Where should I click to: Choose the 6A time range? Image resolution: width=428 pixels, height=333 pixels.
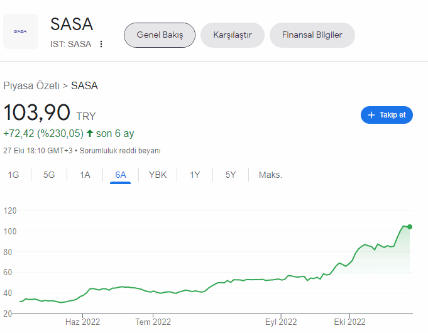pos(121,175)
